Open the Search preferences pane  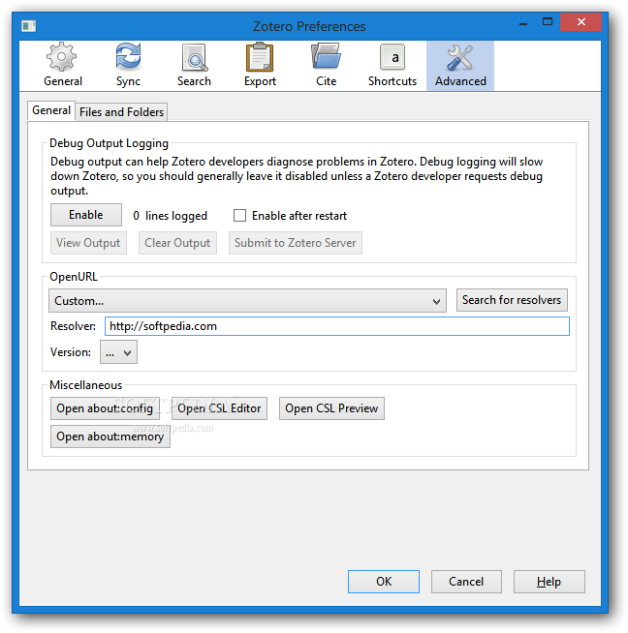(x=194, y=66)
